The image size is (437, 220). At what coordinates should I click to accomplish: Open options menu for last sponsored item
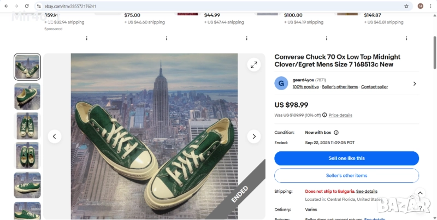(406, 38)
